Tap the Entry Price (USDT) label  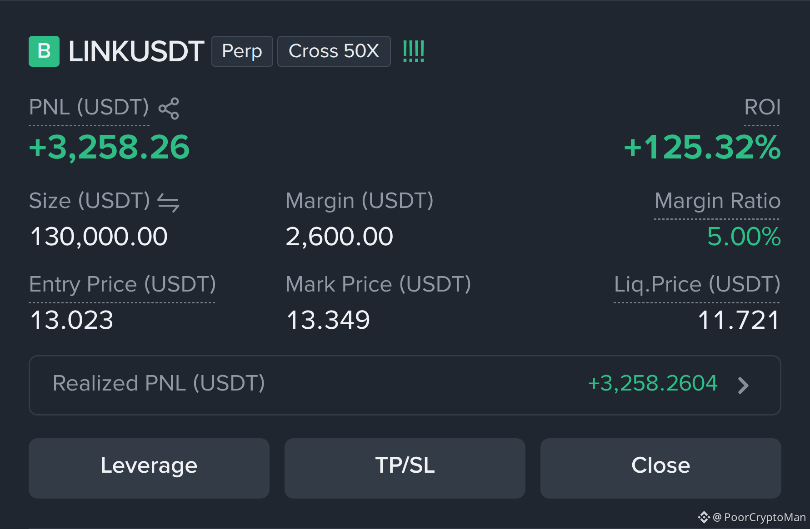tap(122, 285)
